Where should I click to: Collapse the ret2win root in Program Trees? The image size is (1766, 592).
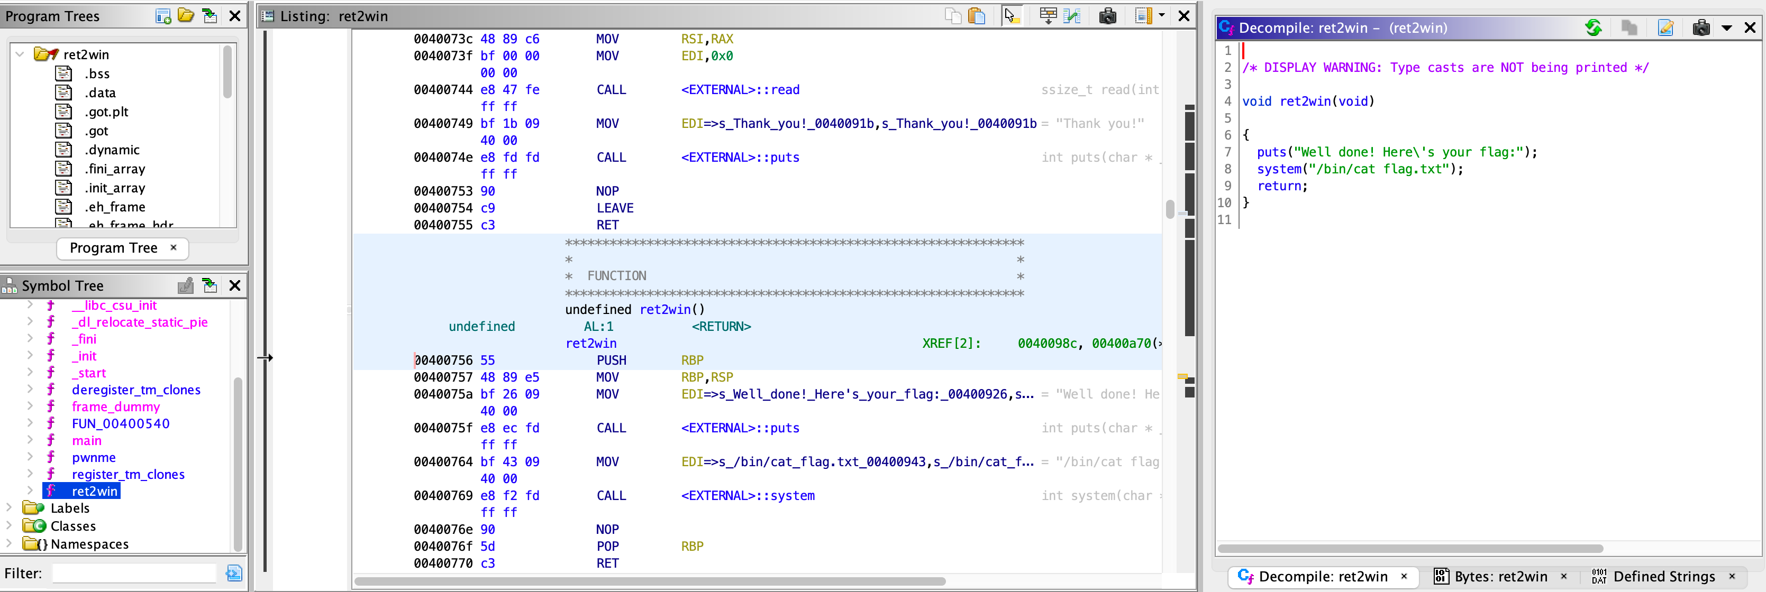[x=20, y=54]
